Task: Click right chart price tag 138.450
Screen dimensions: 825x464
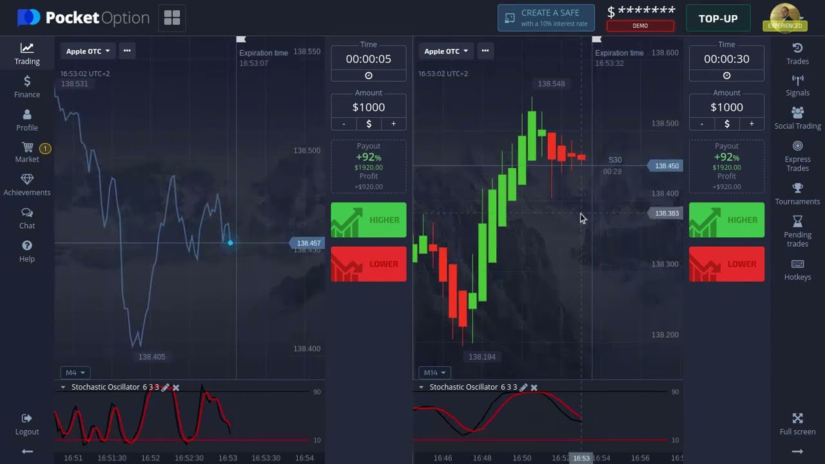Action: click(x=665, y=166)
